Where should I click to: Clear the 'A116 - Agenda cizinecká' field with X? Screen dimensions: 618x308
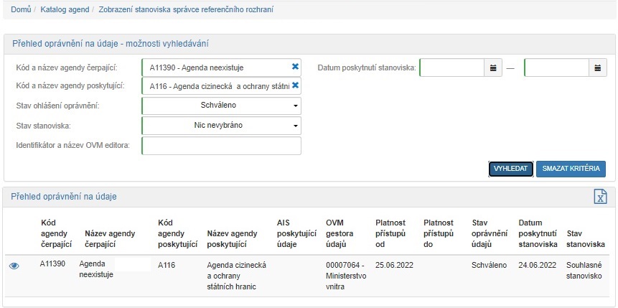point(294,86)
